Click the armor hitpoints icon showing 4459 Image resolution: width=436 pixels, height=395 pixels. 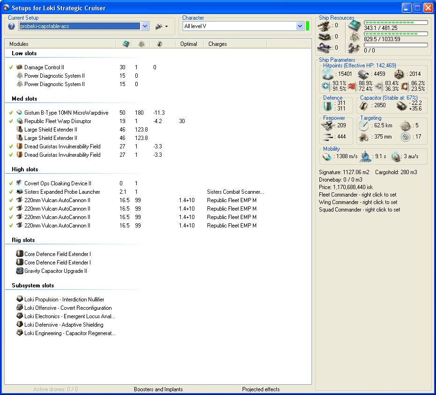pos(363,74)
